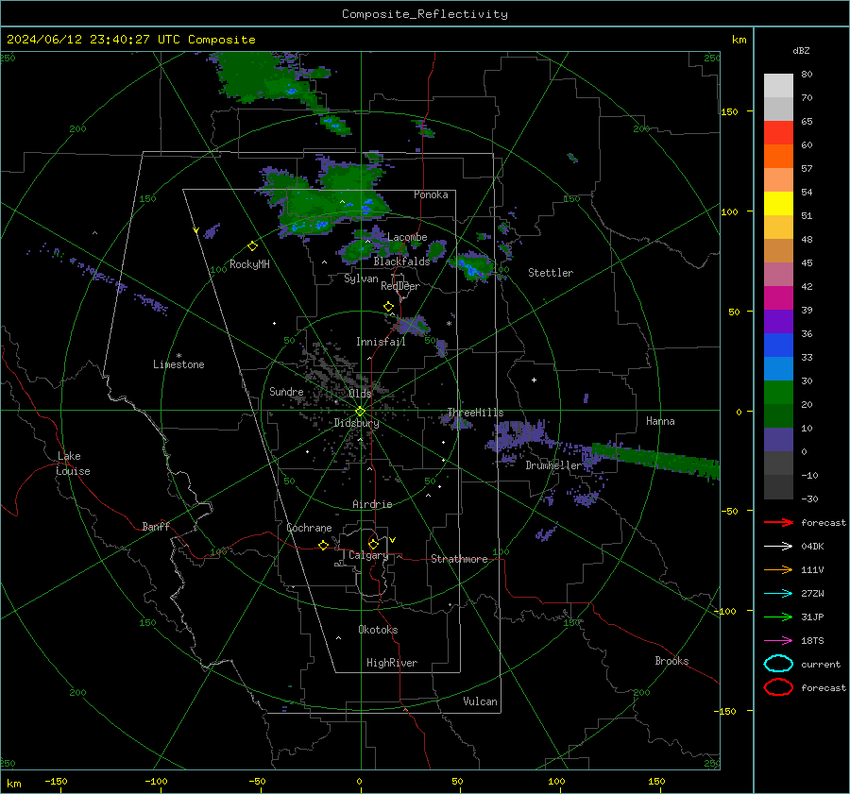Click the Cochrane label
This screenshot has width=850, height=794.
[x=309, y=528]
